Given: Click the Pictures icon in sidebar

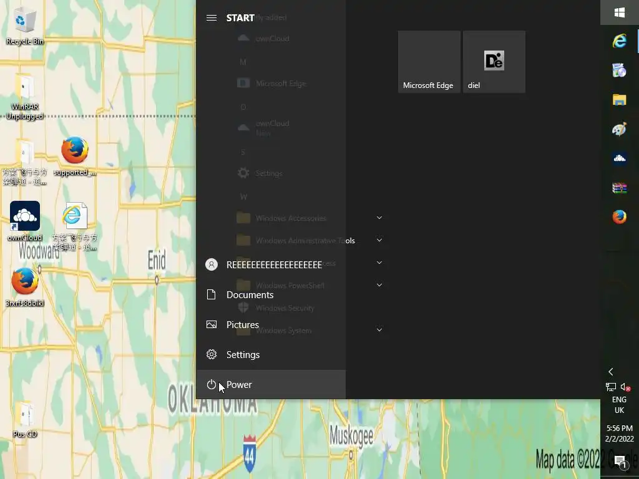Looking at the screenshot, I should pyautogui.click(x=211, y=324).
